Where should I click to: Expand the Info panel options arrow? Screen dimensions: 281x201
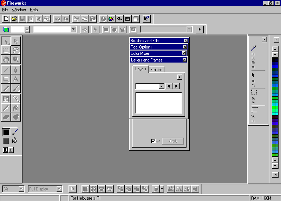(264, 40)
